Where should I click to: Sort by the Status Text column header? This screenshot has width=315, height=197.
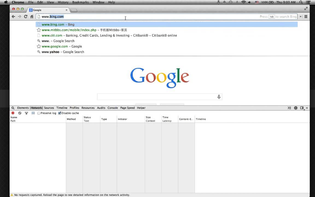coord(91,119)
